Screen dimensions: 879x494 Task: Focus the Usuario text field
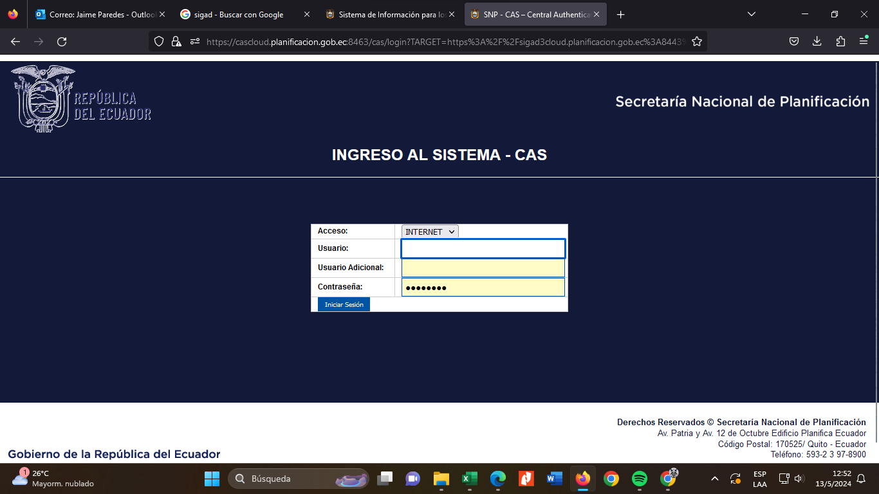(x=483, y=249)
